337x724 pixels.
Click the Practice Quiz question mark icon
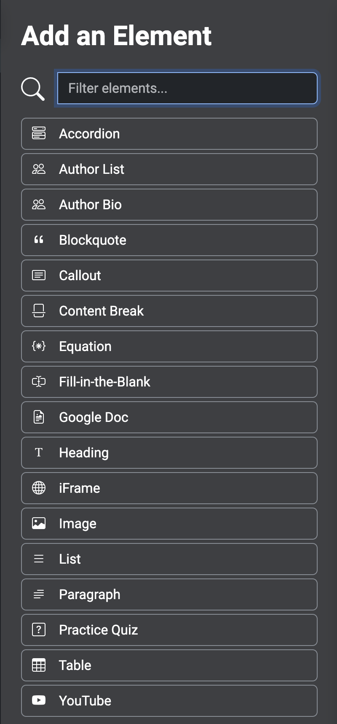[x=39, y=630]
